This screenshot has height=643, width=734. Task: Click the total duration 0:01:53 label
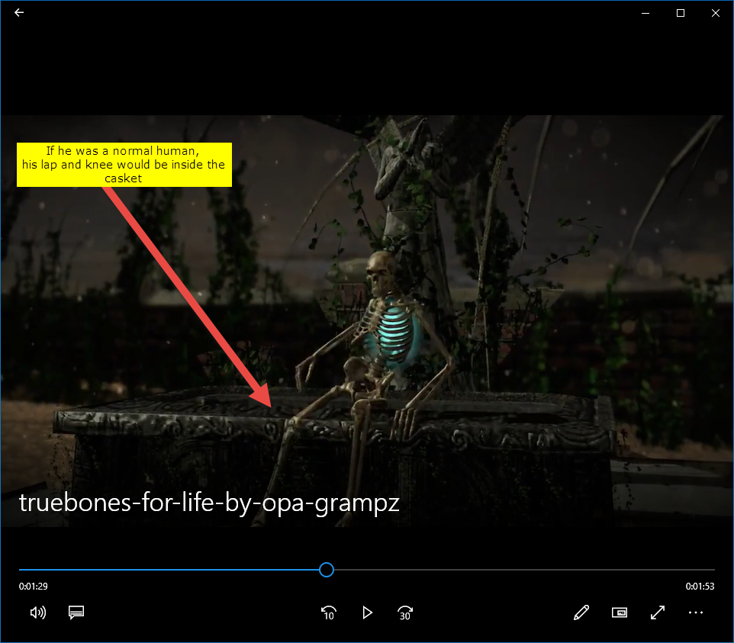coord(700,587)
